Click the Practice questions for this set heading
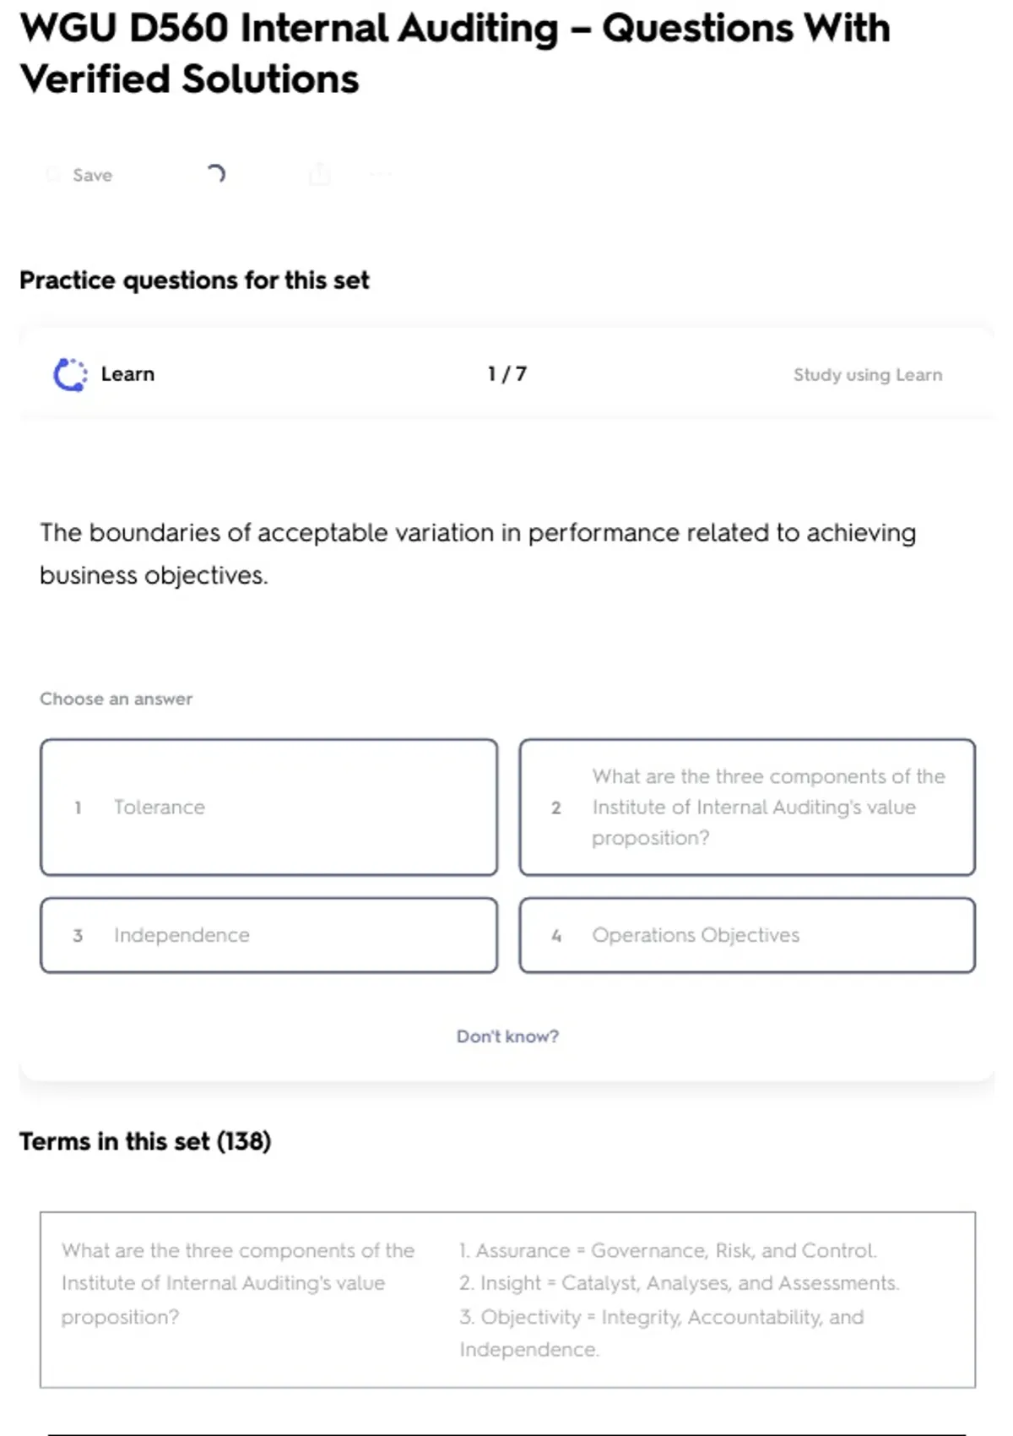 (194, 280)
